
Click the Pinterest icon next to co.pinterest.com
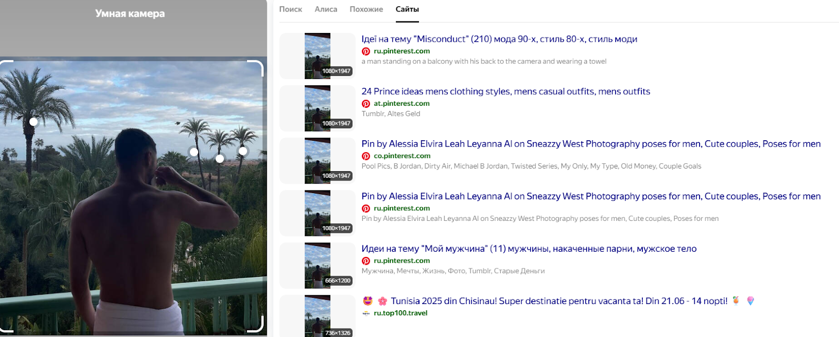(366, 156)
